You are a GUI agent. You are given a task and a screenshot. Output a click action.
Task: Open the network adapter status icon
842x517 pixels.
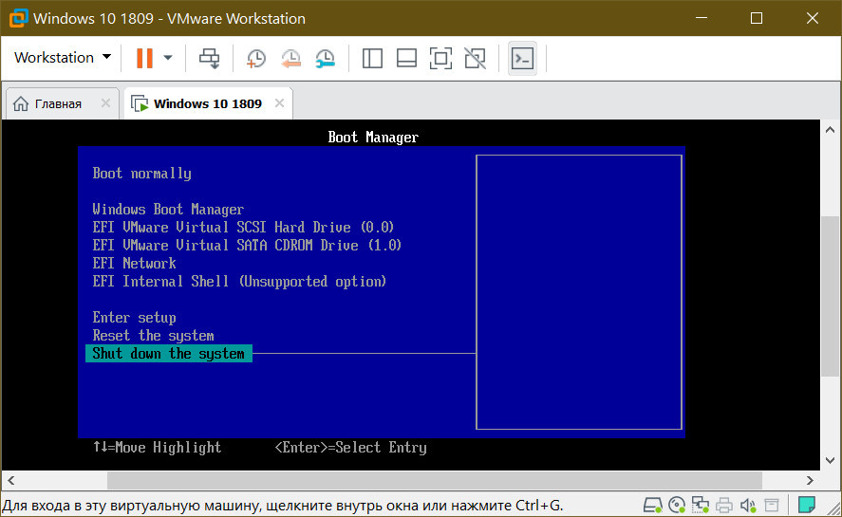701,506
